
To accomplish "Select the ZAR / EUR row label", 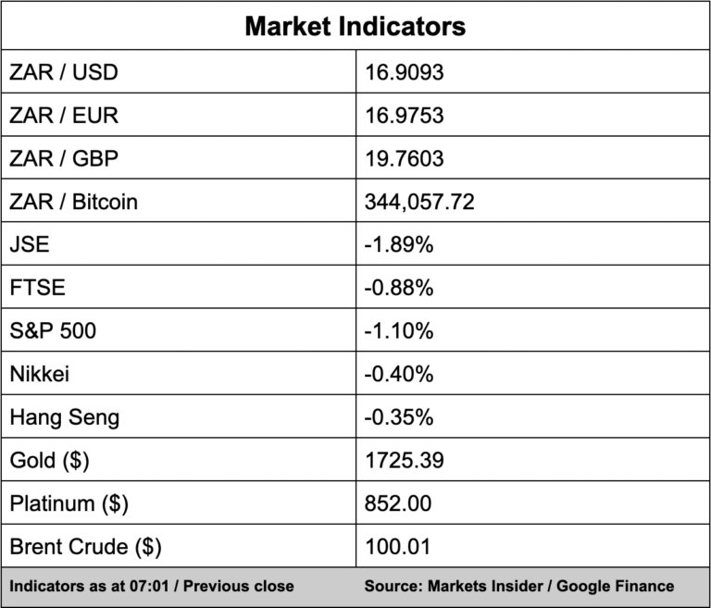I will click(64, 116).
